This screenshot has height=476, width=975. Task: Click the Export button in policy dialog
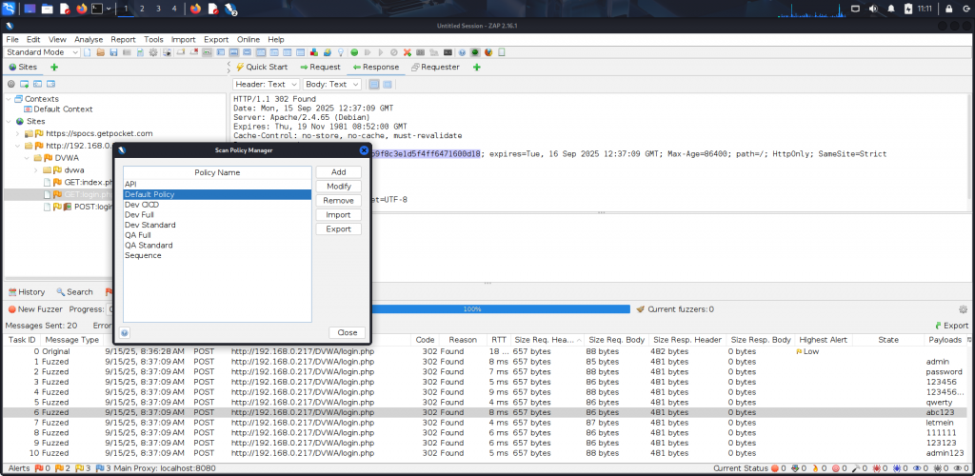[338, 229]
